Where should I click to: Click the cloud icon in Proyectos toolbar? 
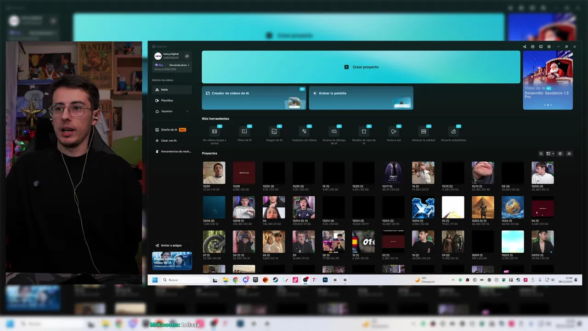569,154
